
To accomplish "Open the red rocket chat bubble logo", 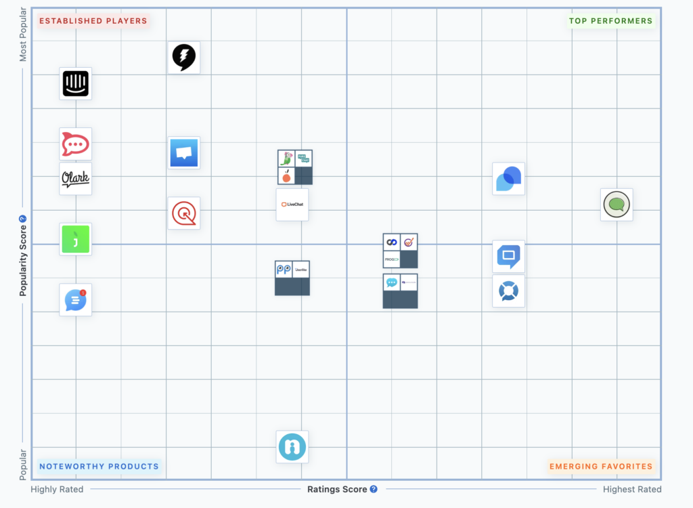I will point(76,144).
